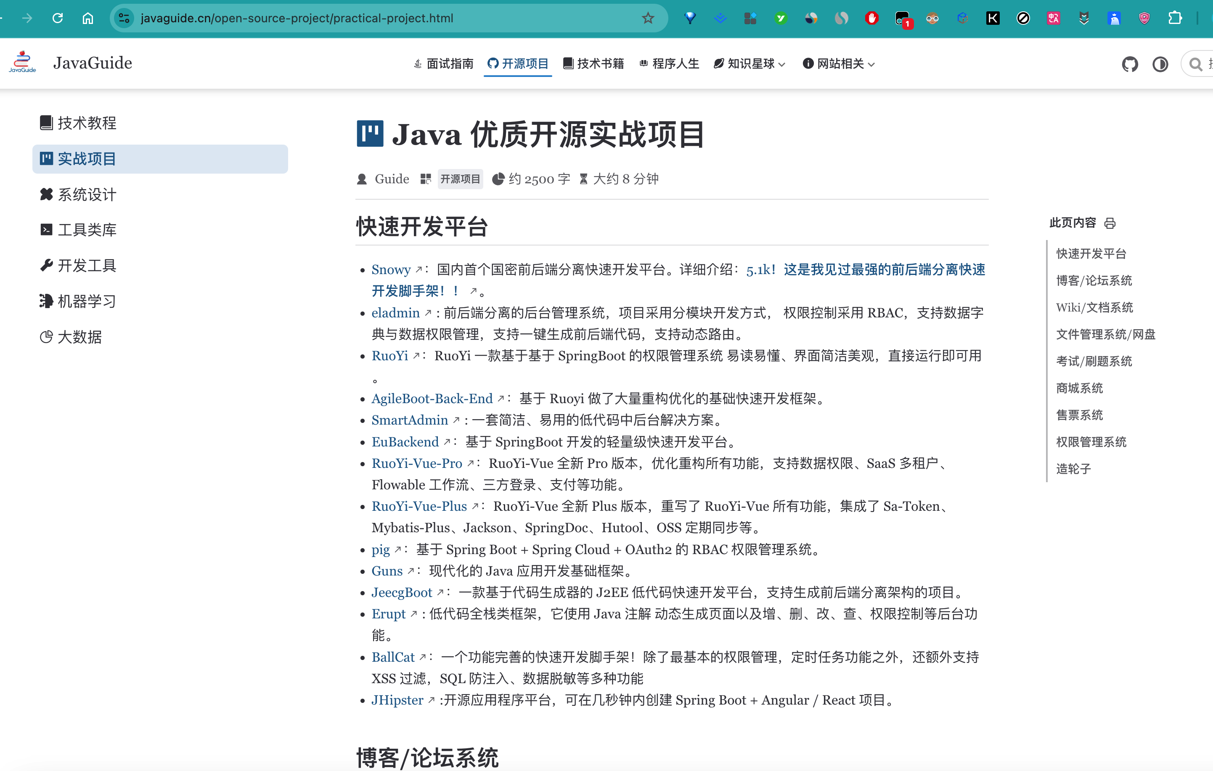
Task: Open the browser extensions puzzle icon
Action: (1175, 18)
